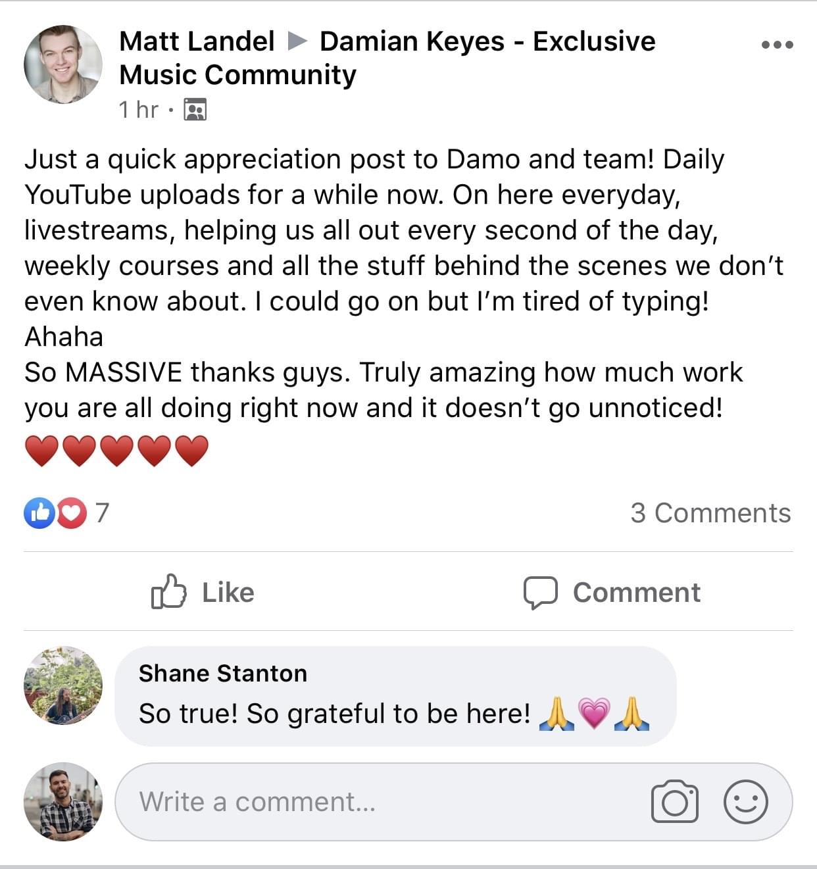The image size is (817, 869).
Task: Open the 3 Comments link
Action: (x=710, y=513)
